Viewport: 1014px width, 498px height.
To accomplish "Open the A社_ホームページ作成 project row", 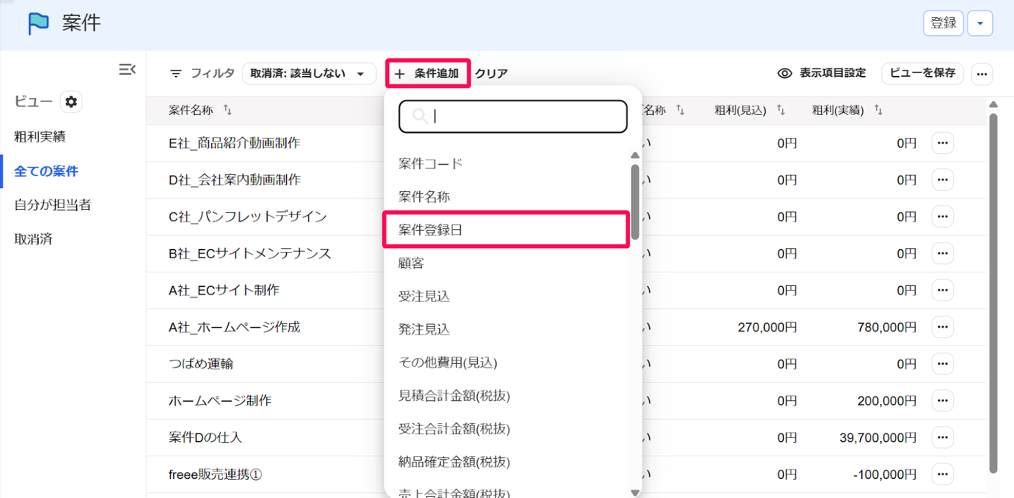I will click(234, 327).
